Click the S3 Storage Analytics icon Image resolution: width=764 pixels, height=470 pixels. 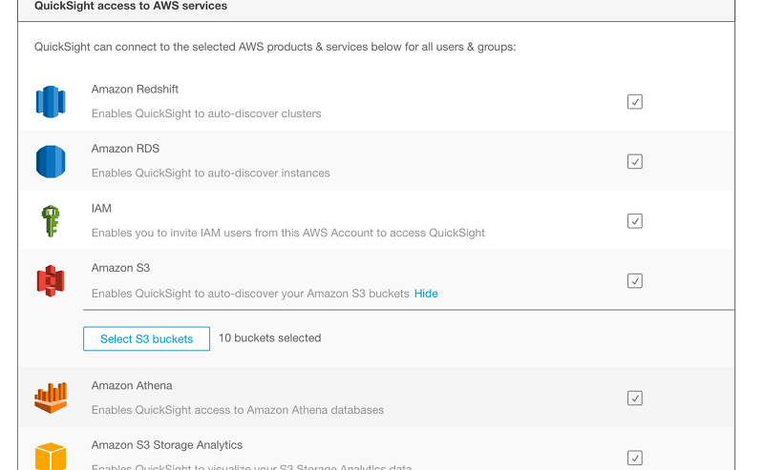pos(50,456)
